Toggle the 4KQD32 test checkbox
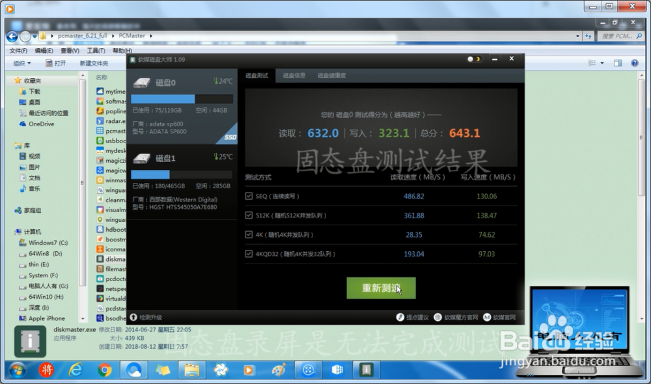 pyautogui.click(x=249, y=254)
